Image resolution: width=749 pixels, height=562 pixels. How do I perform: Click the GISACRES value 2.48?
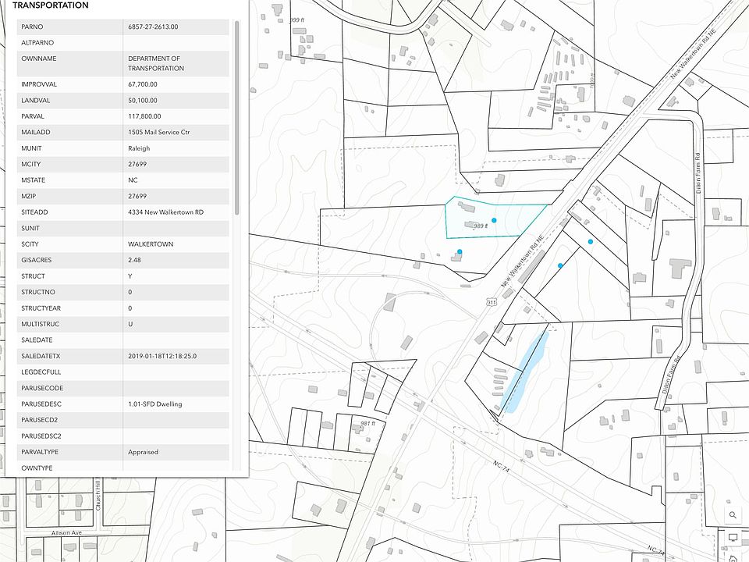click(x=134, y=260)
